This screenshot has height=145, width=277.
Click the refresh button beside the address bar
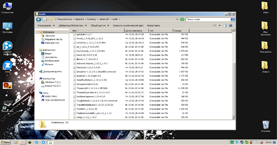pos(181,19)
